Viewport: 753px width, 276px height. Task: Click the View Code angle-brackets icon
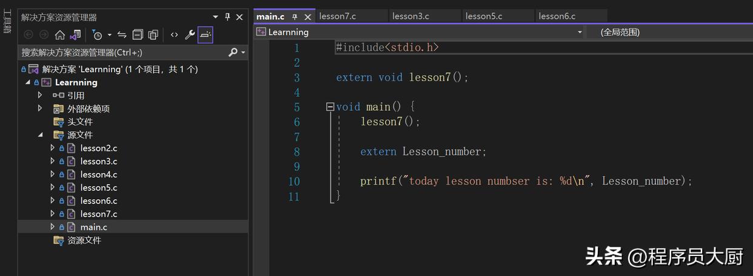point(174,35)
